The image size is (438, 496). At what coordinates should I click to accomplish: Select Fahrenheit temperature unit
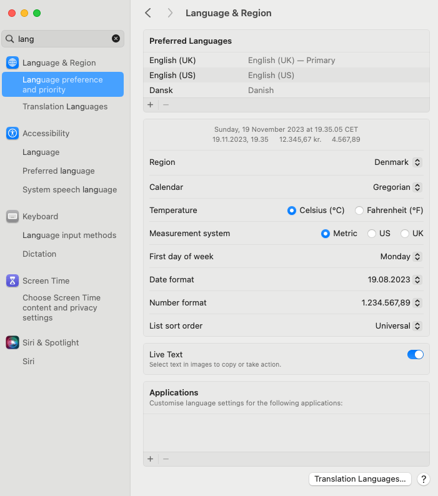coord(359,211)
